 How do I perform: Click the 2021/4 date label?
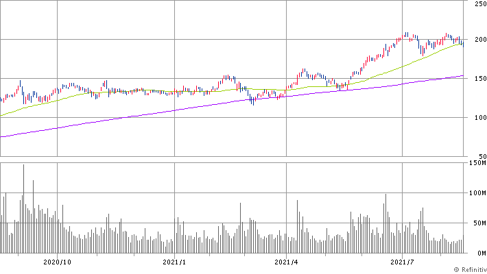286,262
